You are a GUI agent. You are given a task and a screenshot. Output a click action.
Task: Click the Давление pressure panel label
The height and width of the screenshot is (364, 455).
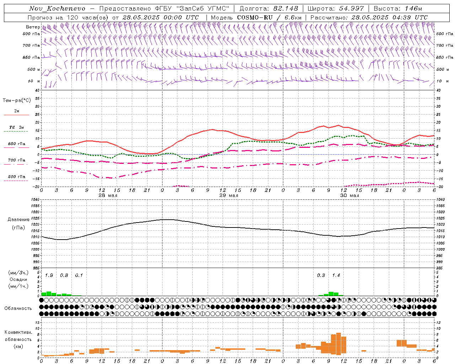pos(18,220)
